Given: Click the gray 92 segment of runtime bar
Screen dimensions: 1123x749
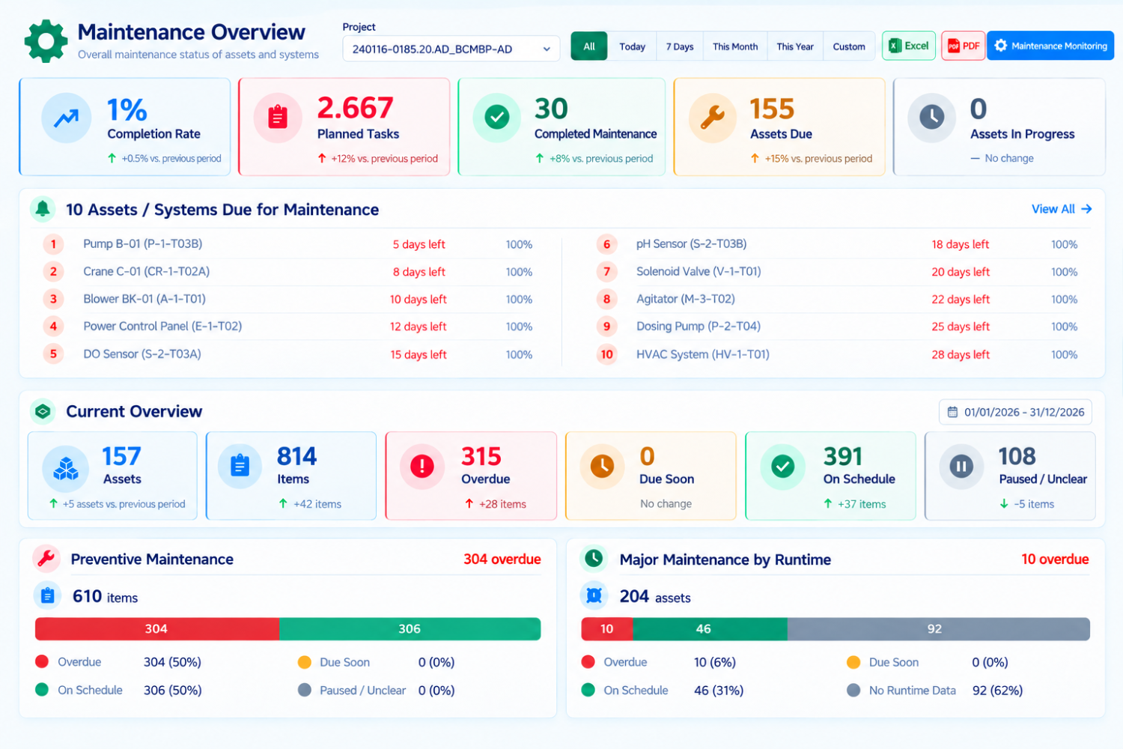Looking at the screenshot, I should [938, 629].
